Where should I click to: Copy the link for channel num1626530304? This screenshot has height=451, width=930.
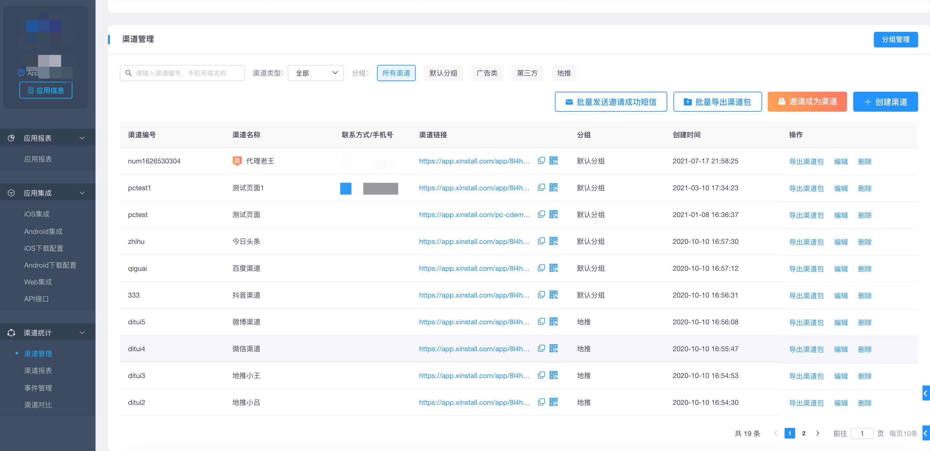541,161
